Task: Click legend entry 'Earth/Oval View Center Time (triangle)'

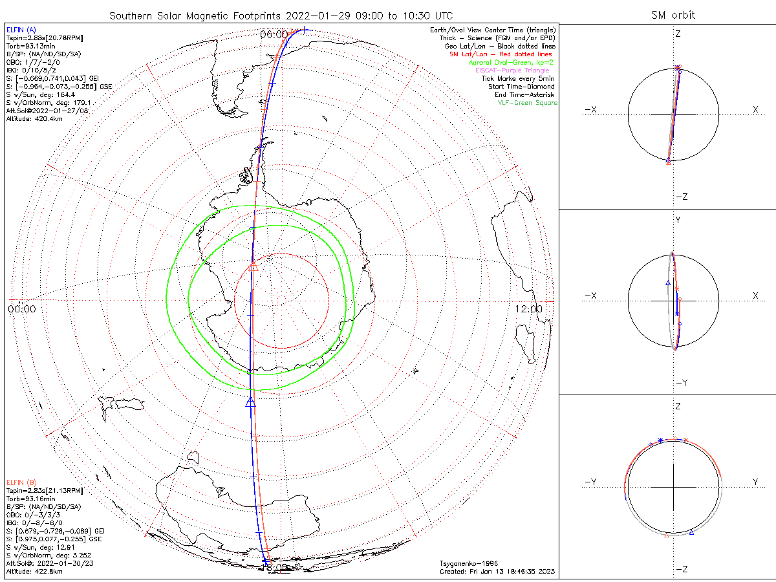Action: pyautogui.click(x=493, y=30)
